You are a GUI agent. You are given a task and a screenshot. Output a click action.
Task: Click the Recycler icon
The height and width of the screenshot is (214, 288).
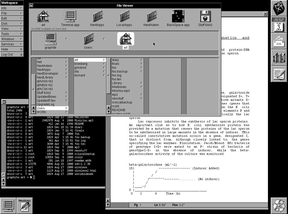click(279, 206)
